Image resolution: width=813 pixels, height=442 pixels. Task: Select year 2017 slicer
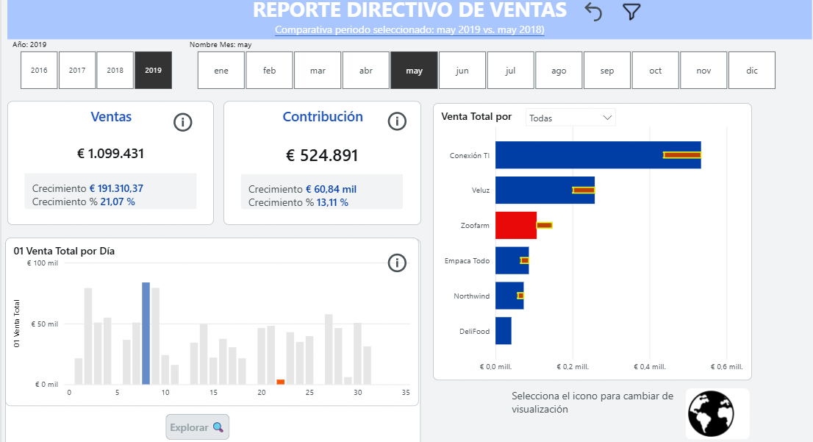(77, 70)
